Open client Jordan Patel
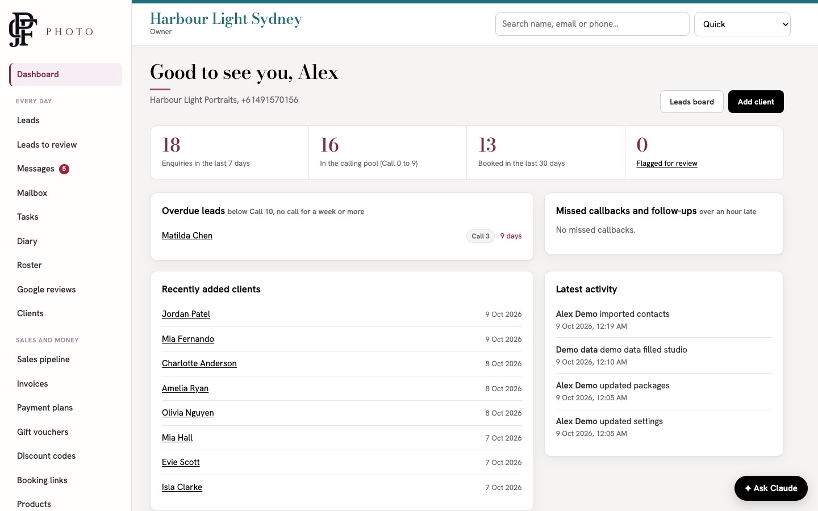The height and width of the screenshot is (511, 818). [186, 314]
